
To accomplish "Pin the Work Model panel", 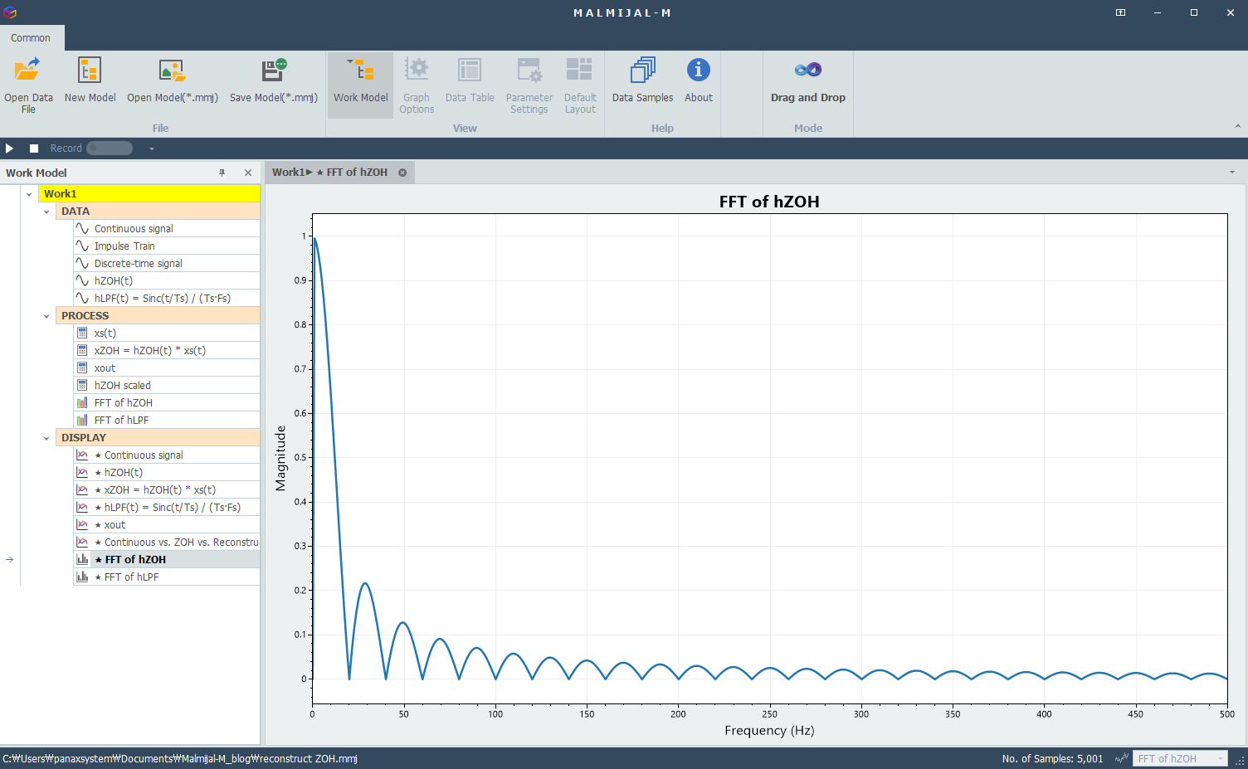I will (x=222, y=173).
